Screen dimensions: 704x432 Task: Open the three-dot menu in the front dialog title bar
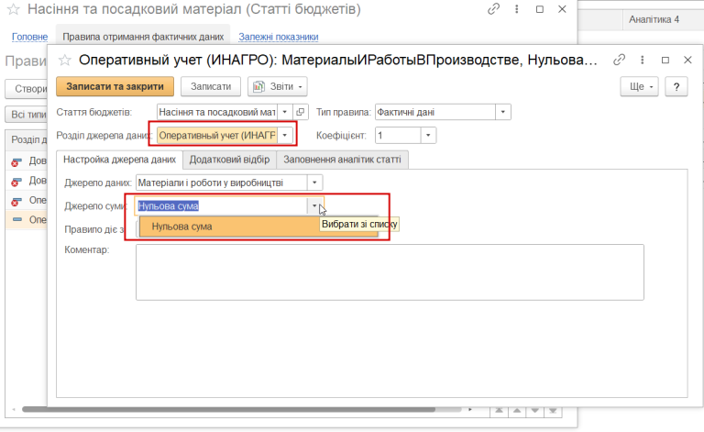pos(643,60)
